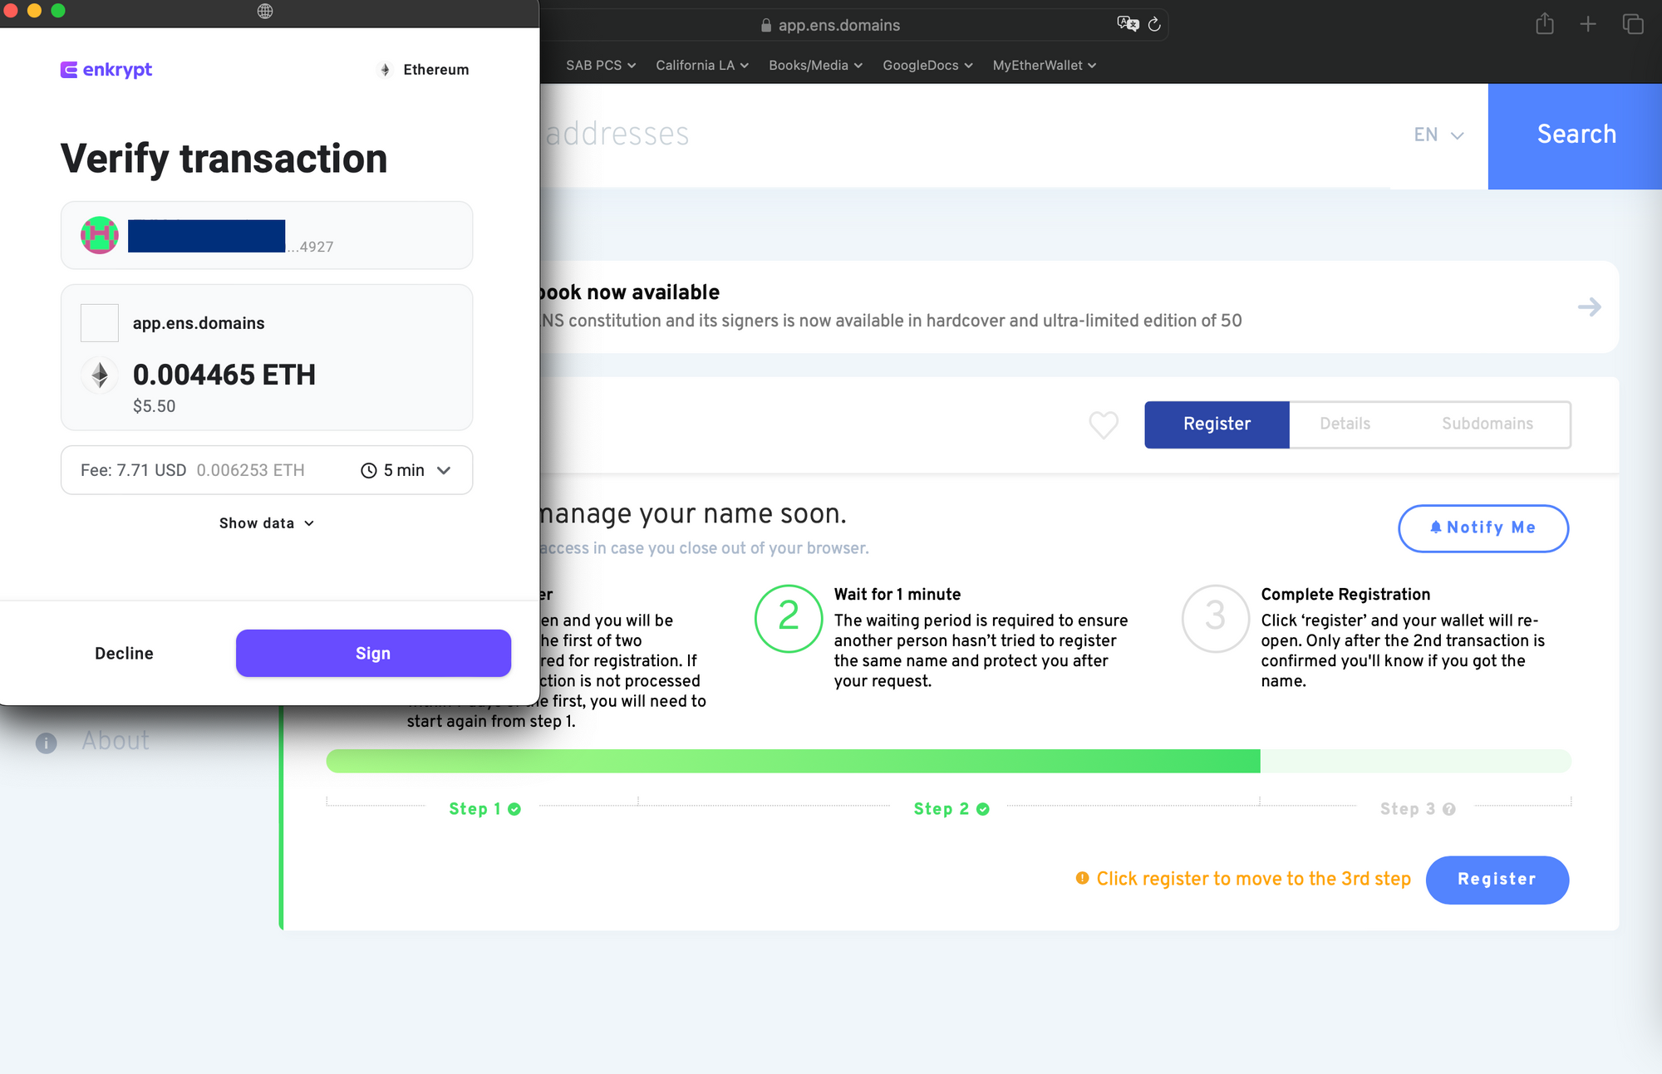Click the About info icon in sidebar
The height and width of the screenshot is (1074, 1662).
tap(47, 743)
